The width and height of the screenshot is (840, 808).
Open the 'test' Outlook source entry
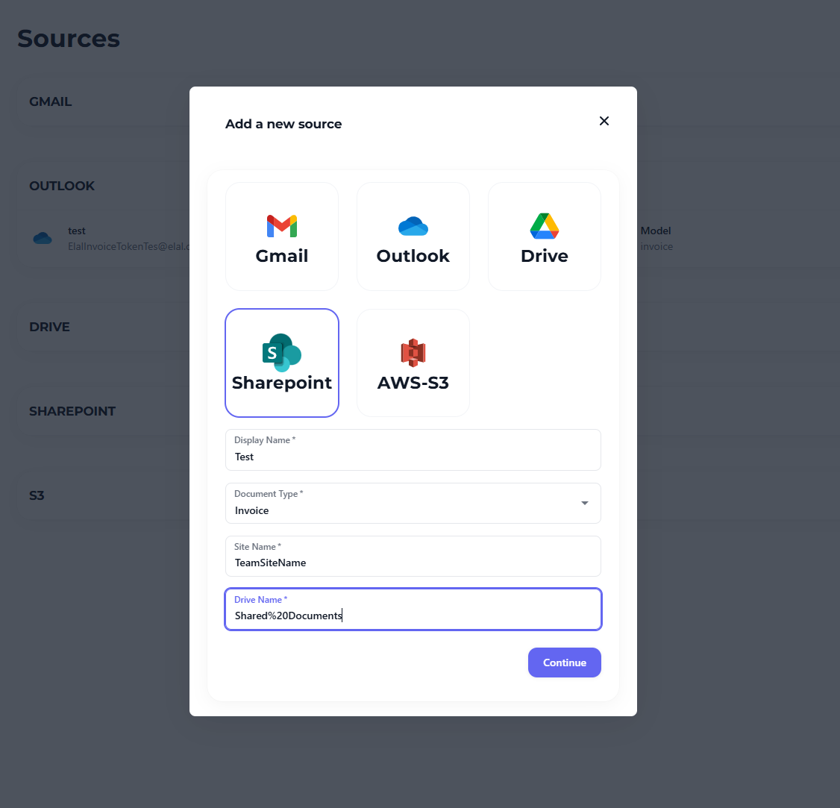point(77,231)
